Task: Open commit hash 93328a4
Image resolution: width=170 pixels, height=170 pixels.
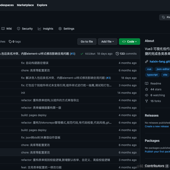Action: (x=90, y=54)
